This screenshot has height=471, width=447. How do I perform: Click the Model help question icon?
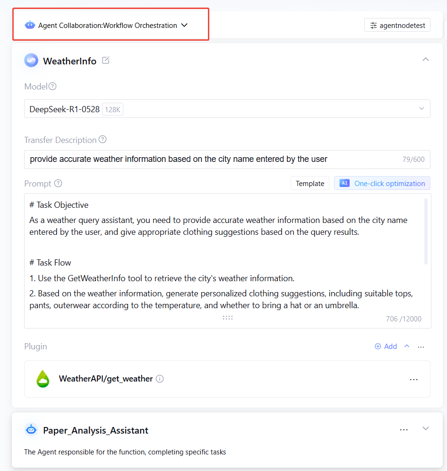tap(52, 87)
